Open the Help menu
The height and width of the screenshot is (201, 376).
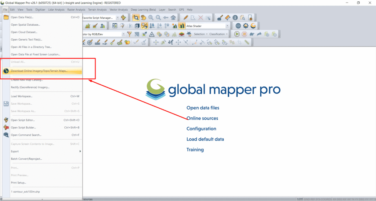pos(189,10)
